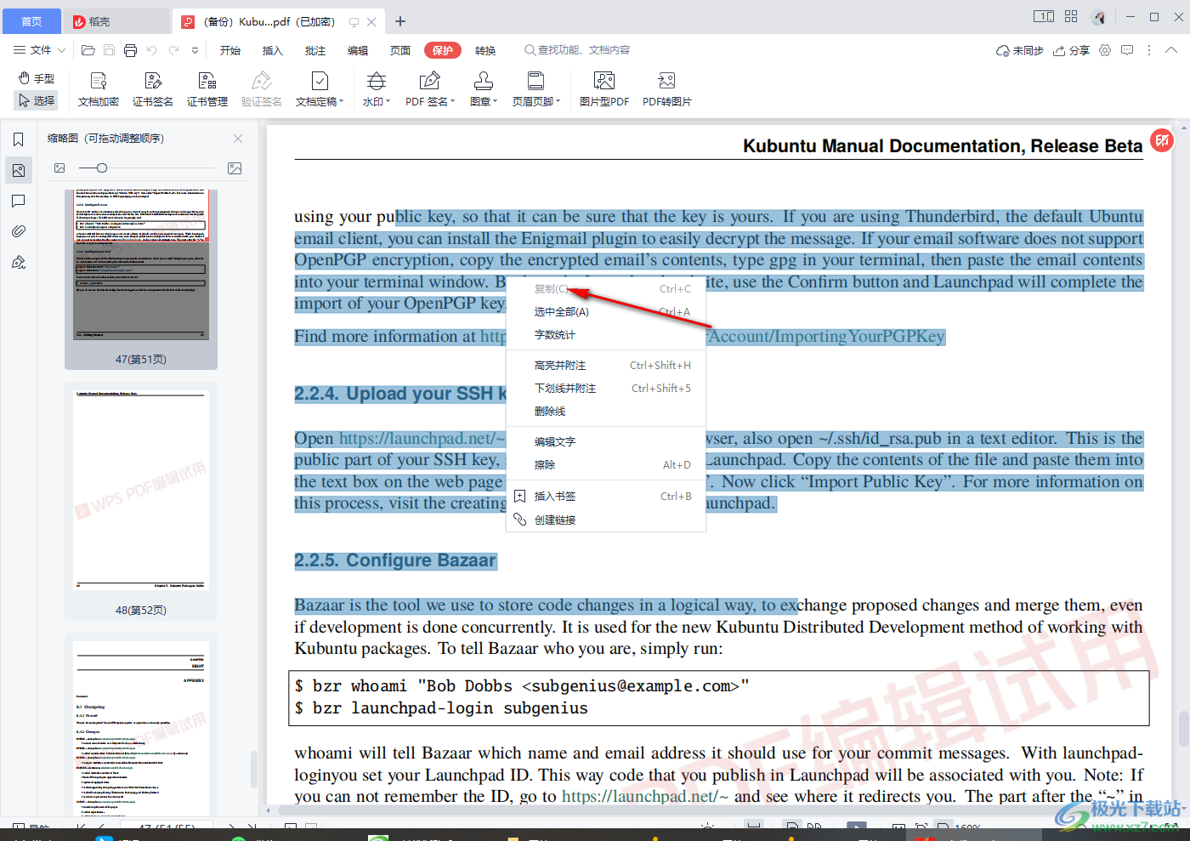Click the thumbnail size slider handle
This screenshot has height=841, width=1190.
[102, 168]
